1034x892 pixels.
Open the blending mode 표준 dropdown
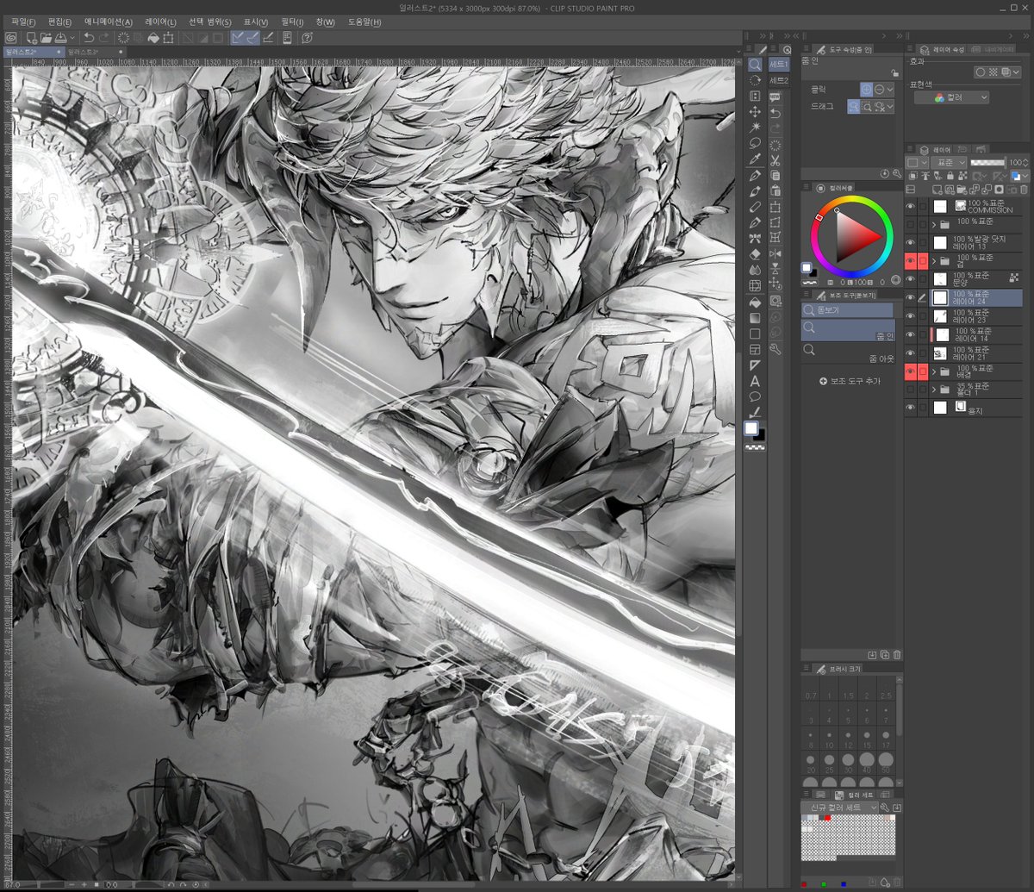coord(949,162)
